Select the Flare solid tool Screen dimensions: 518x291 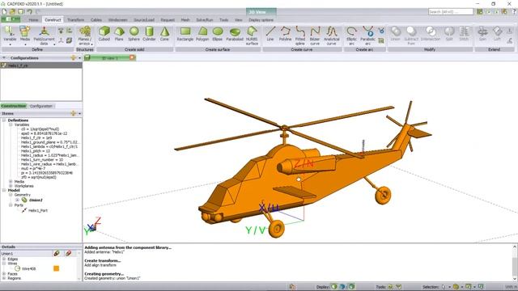pyautogui.click(x=119, y=34)
